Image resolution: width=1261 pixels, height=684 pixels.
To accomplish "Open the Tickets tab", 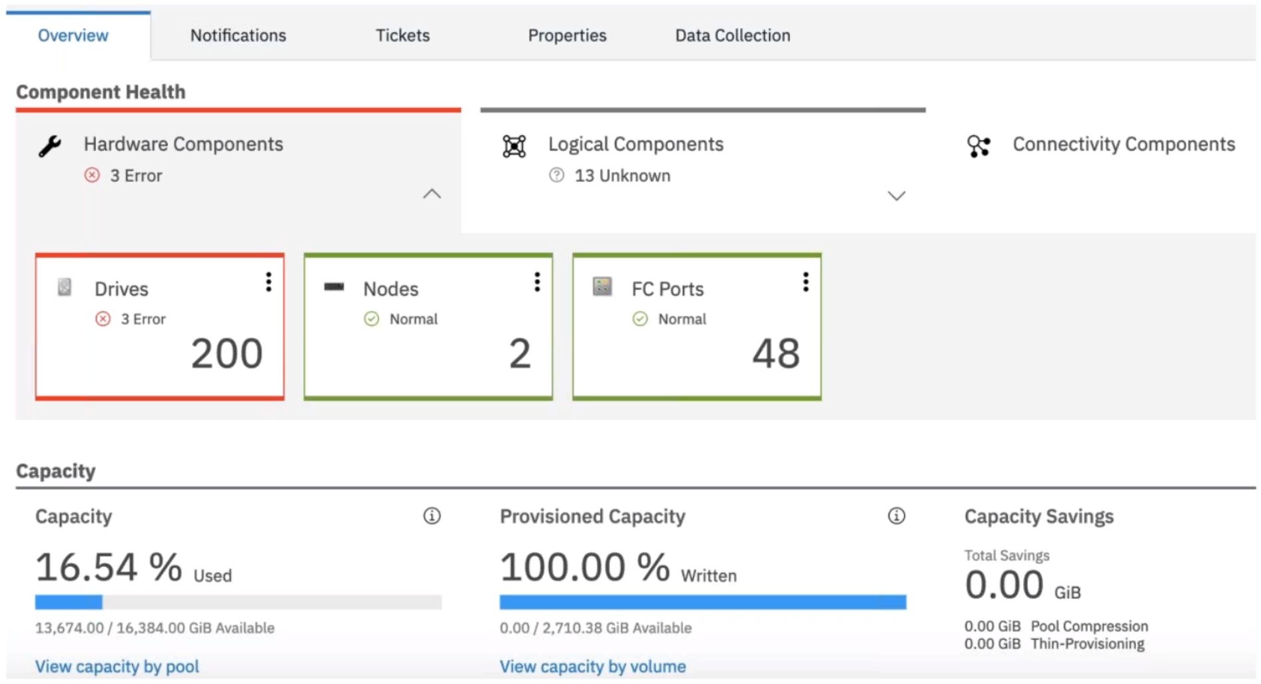I will [402, 35].
